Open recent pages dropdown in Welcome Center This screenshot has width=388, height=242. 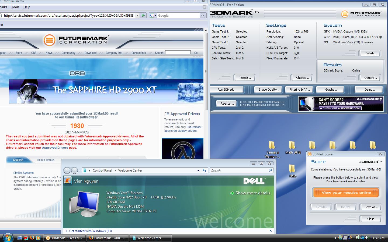pyautogui.click(x=80, y=171)
